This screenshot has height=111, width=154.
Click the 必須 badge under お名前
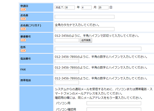click(23, 19)
